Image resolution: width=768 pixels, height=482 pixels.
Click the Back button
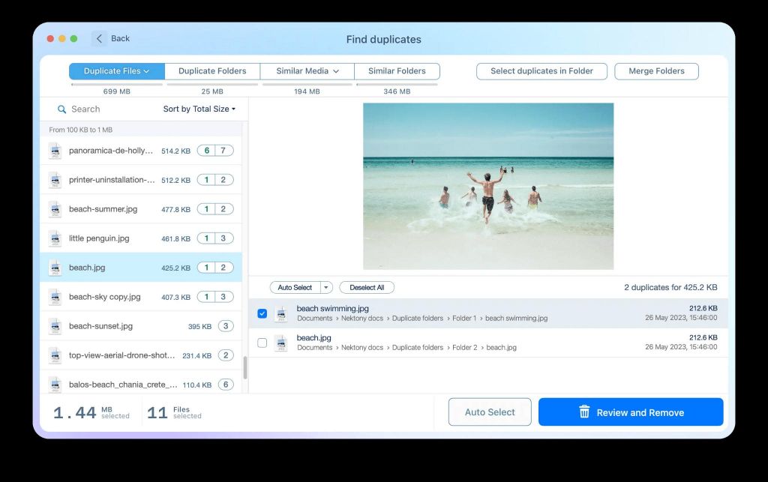click(111, 39)
